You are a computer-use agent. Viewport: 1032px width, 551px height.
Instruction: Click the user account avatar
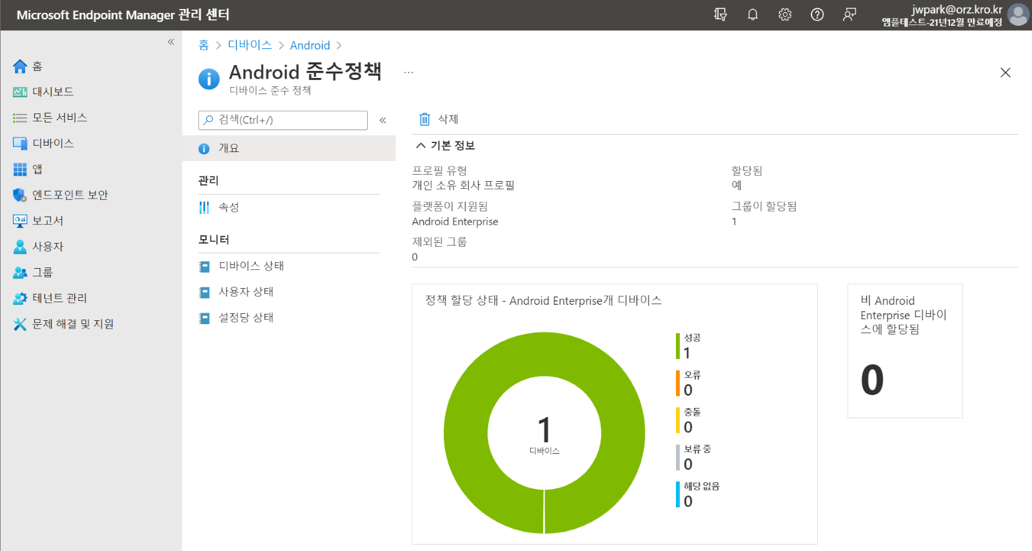(1018, 14)
